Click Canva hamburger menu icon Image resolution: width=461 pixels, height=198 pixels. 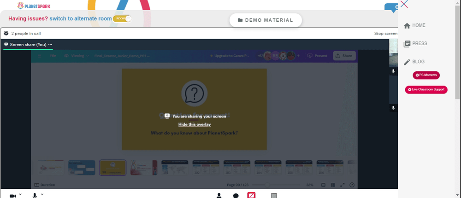40,56
